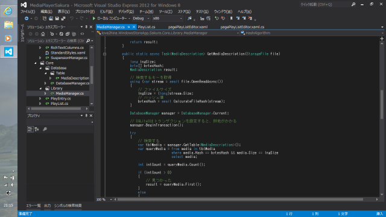Toggle a bookmark with the bookmark icon
Image resolution: width=386 pixels, height=217 pixels.
click(x=232, y=19)
